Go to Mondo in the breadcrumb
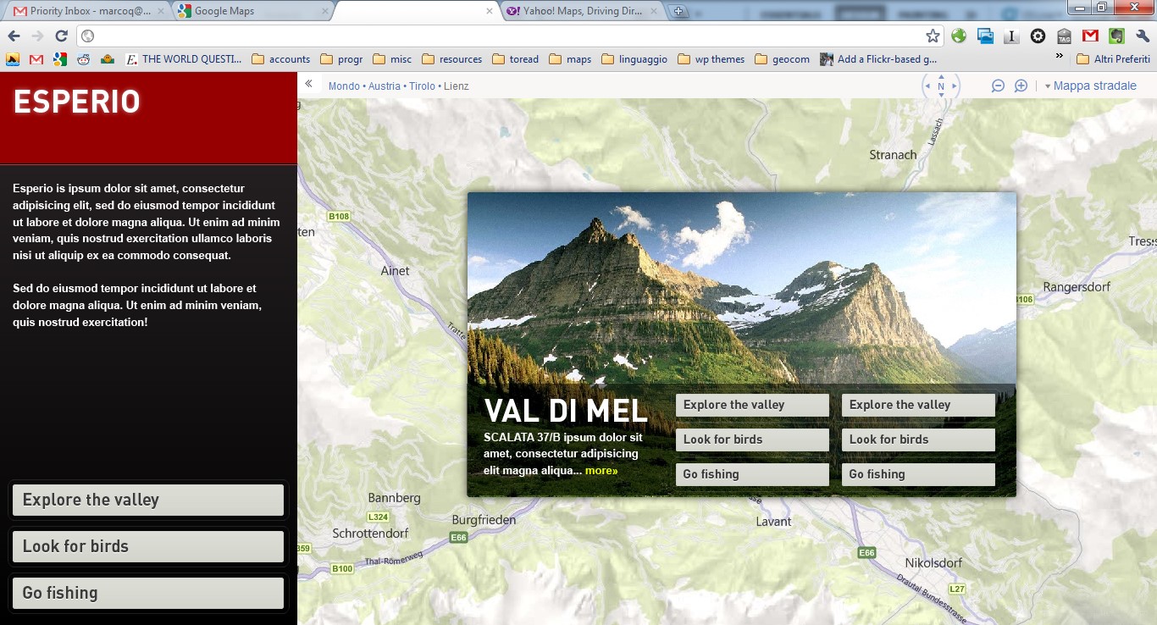This screenshot has width=1157, height=625. pyautogui.click(x=344, y=86)
